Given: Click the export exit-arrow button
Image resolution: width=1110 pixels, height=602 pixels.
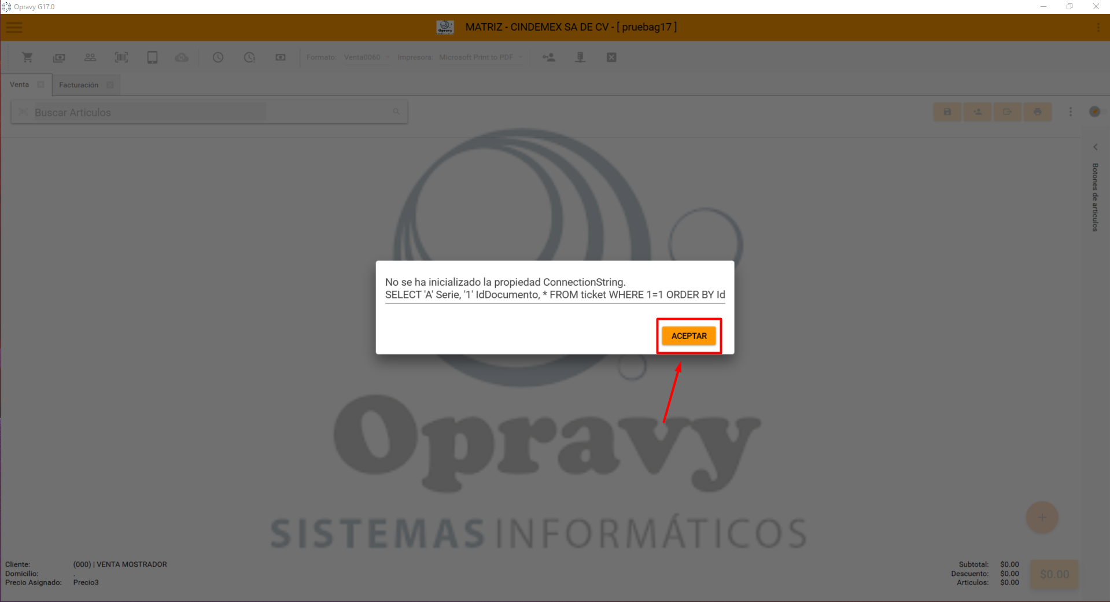Looking at the screenshot, I should coord(1008,112).
